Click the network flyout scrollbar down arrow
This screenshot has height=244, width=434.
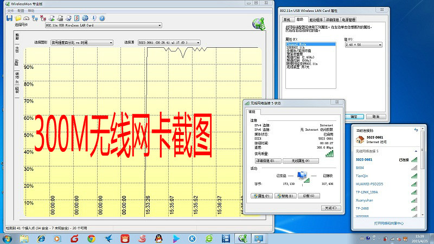tap(423, 215)
